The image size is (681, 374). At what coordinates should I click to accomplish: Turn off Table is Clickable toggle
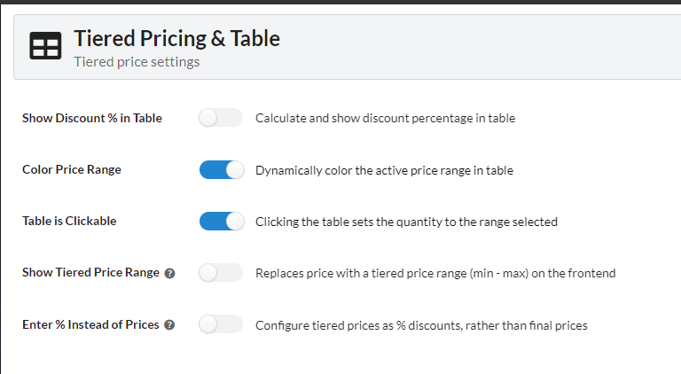(x=222, y=222)
